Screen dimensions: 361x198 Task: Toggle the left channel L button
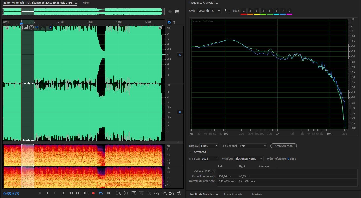(180, 55)
